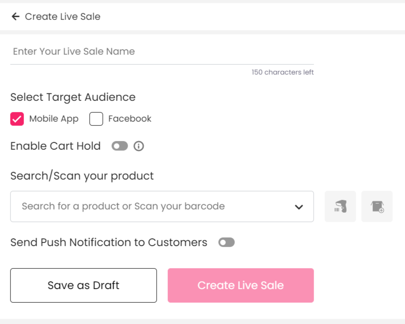Viewport: 405px width, 324px height.
Task: Show Cart Hold info tooltip icon
Action: pyautogui.click(x=139, y=146)
